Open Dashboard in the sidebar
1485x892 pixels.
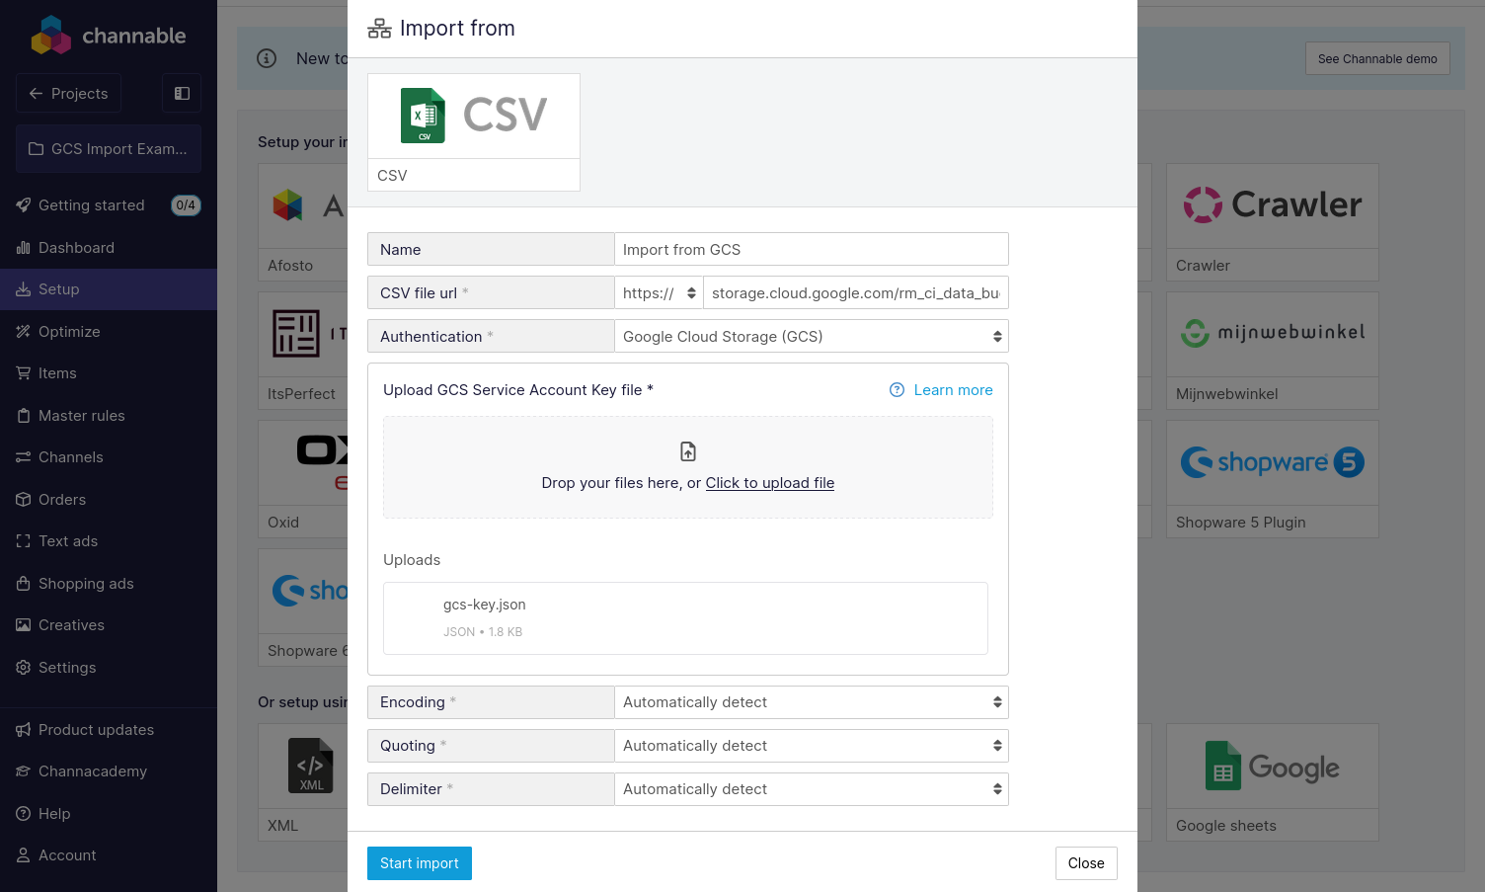click(76, 248)
